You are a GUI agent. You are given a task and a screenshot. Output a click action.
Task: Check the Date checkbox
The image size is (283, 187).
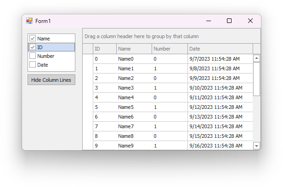(33, 65)
